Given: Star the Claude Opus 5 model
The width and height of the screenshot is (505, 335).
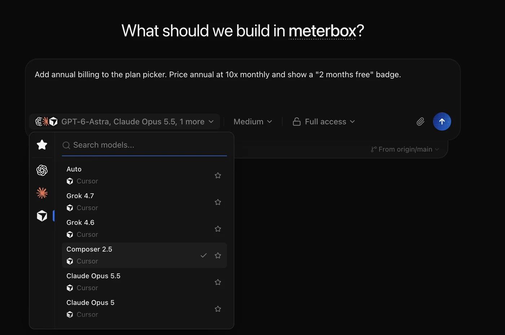Looking at the screenshot, I should click(x=218, y=309).
